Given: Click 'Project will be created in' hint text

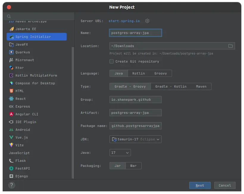Looking at the screenshot, I should [161, 53].
